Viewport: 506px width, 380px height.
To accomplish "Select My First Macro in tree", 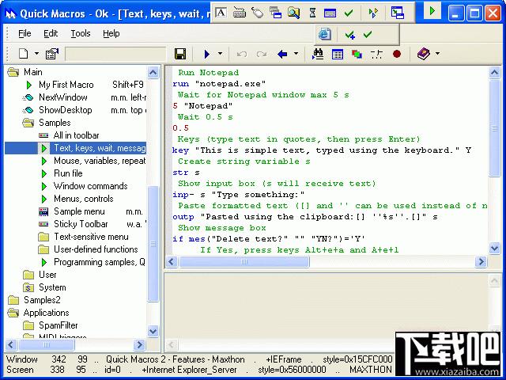I will (66, 85).
